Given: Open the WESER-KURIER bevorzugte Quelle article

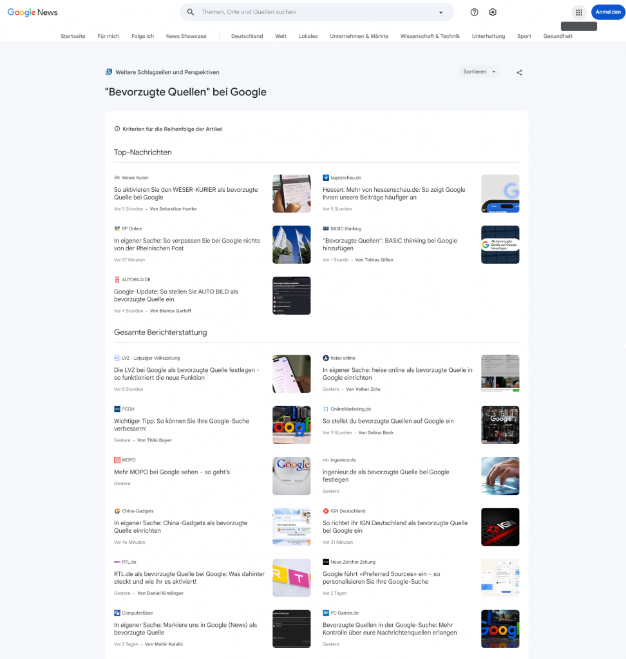Looking at the screenshot, I should pyautogui.click(x=186, y=193).
